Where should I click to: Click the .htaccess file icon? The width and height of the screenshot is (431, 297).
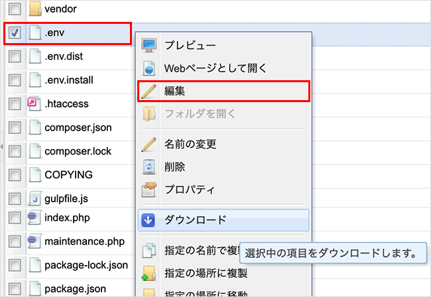pos(34,104)
